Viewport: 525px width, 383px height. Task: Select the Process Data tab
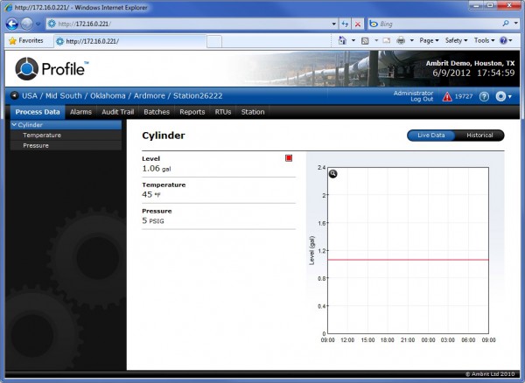coord(38,112)
